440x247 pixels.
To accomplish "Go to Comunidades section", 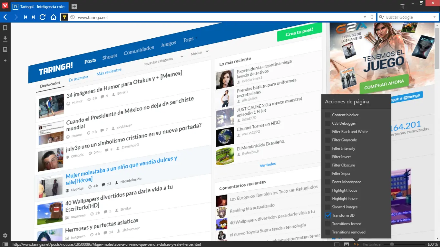I will (139, 51).
